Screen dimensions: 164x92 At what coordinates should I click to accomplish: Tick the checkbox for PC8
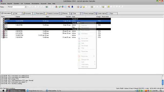2,35
